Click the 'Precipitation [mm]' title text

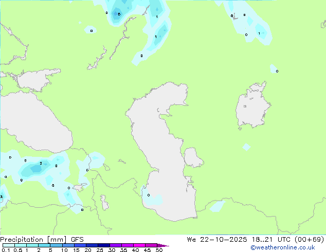coord(33,240)
